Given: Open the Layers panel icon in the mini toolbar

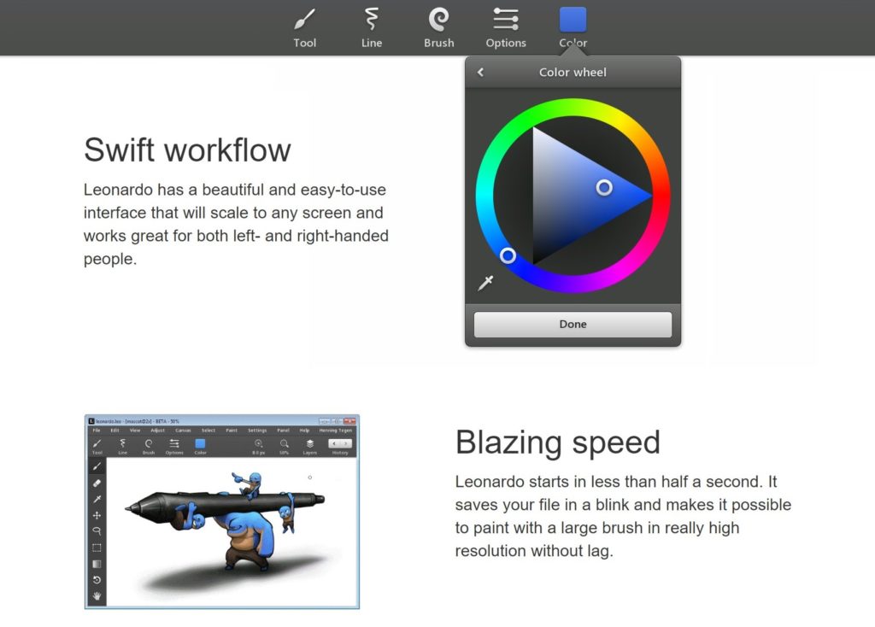Looking at the screenshot, I should 310,445.
